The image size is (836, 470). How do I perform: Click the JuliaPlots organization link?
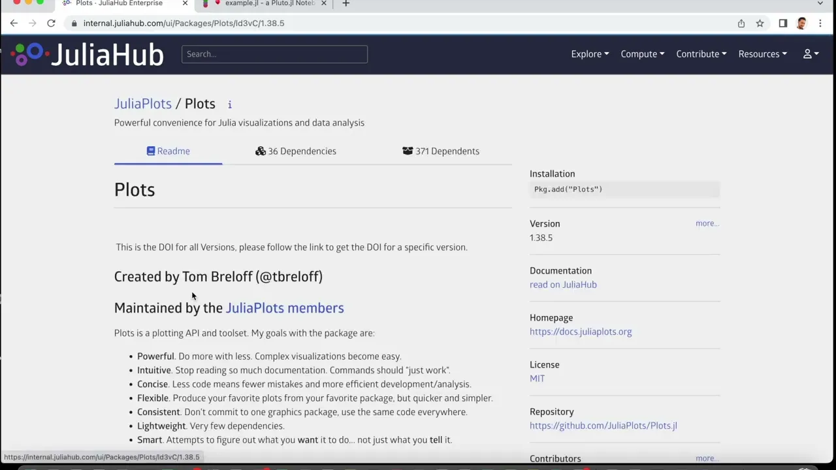click(142, 104)
